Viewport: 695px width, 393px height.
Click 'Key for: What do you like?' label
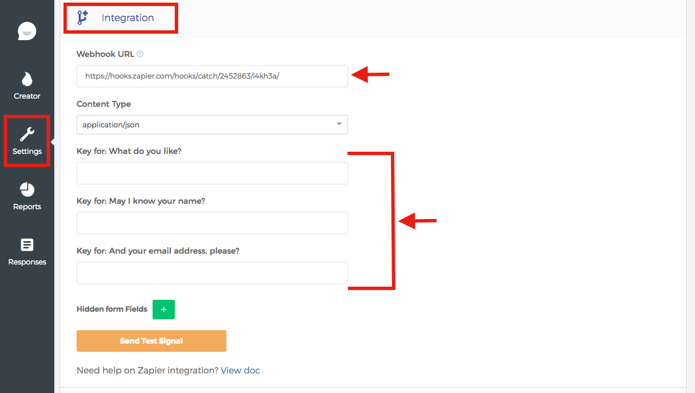(129, 151)
